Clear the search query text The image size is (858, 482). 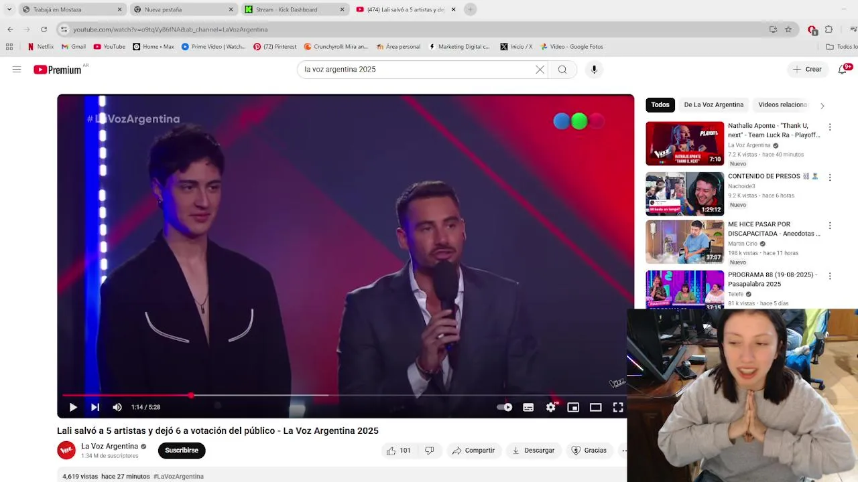[540, 69]
